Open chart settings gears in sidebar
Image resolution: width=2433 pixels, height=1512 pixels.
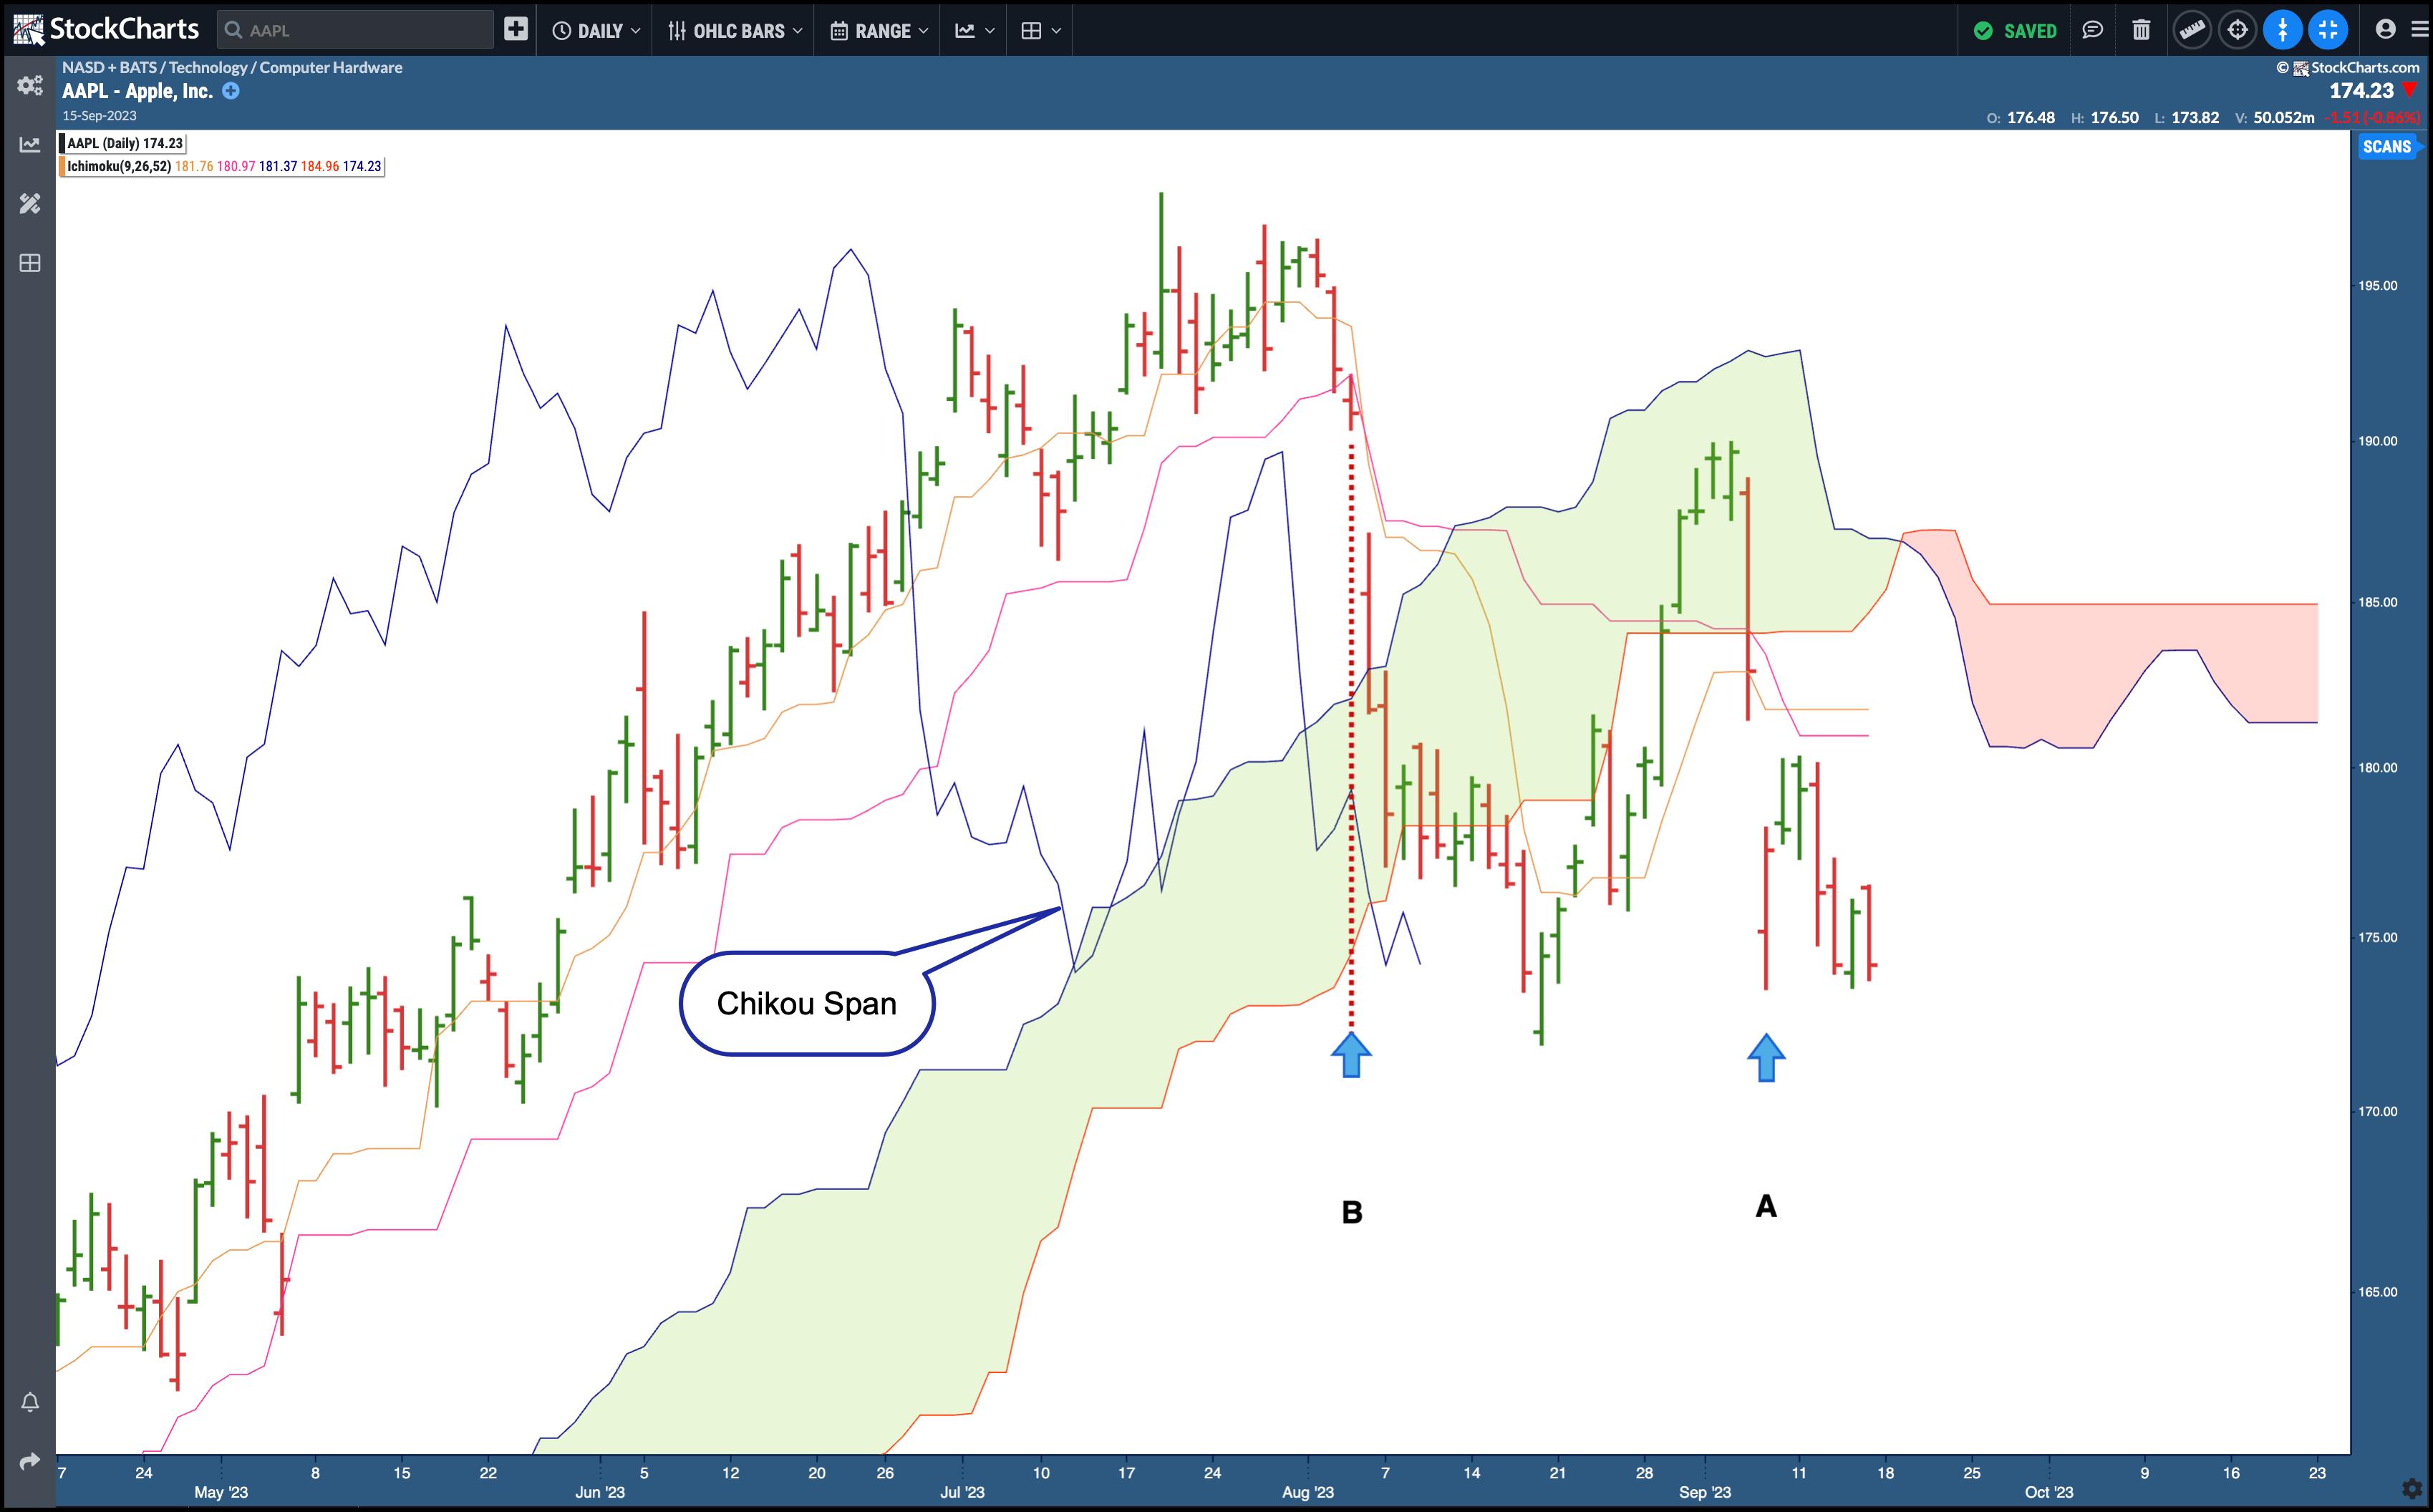[x=30, y=85]
